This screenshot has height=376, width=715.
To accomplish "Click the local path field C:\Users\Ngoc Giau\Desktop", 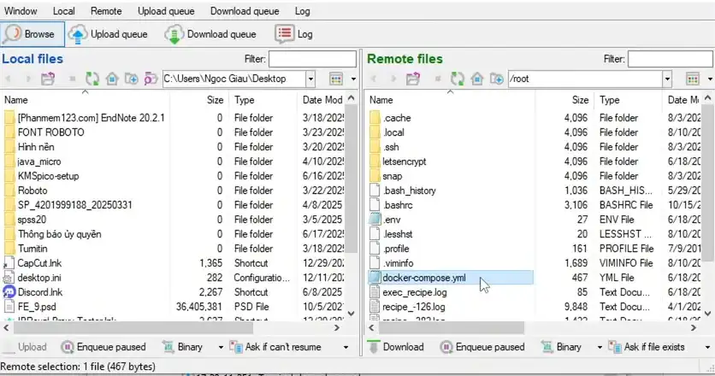I will pos(234,79).
